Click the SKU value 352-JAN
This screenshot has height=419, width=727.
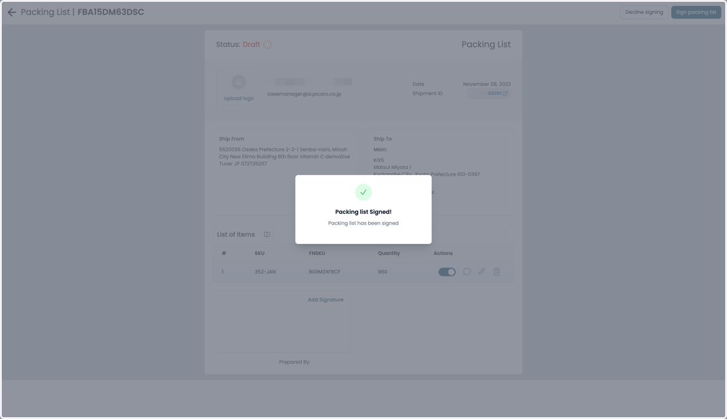pos(265,272)
